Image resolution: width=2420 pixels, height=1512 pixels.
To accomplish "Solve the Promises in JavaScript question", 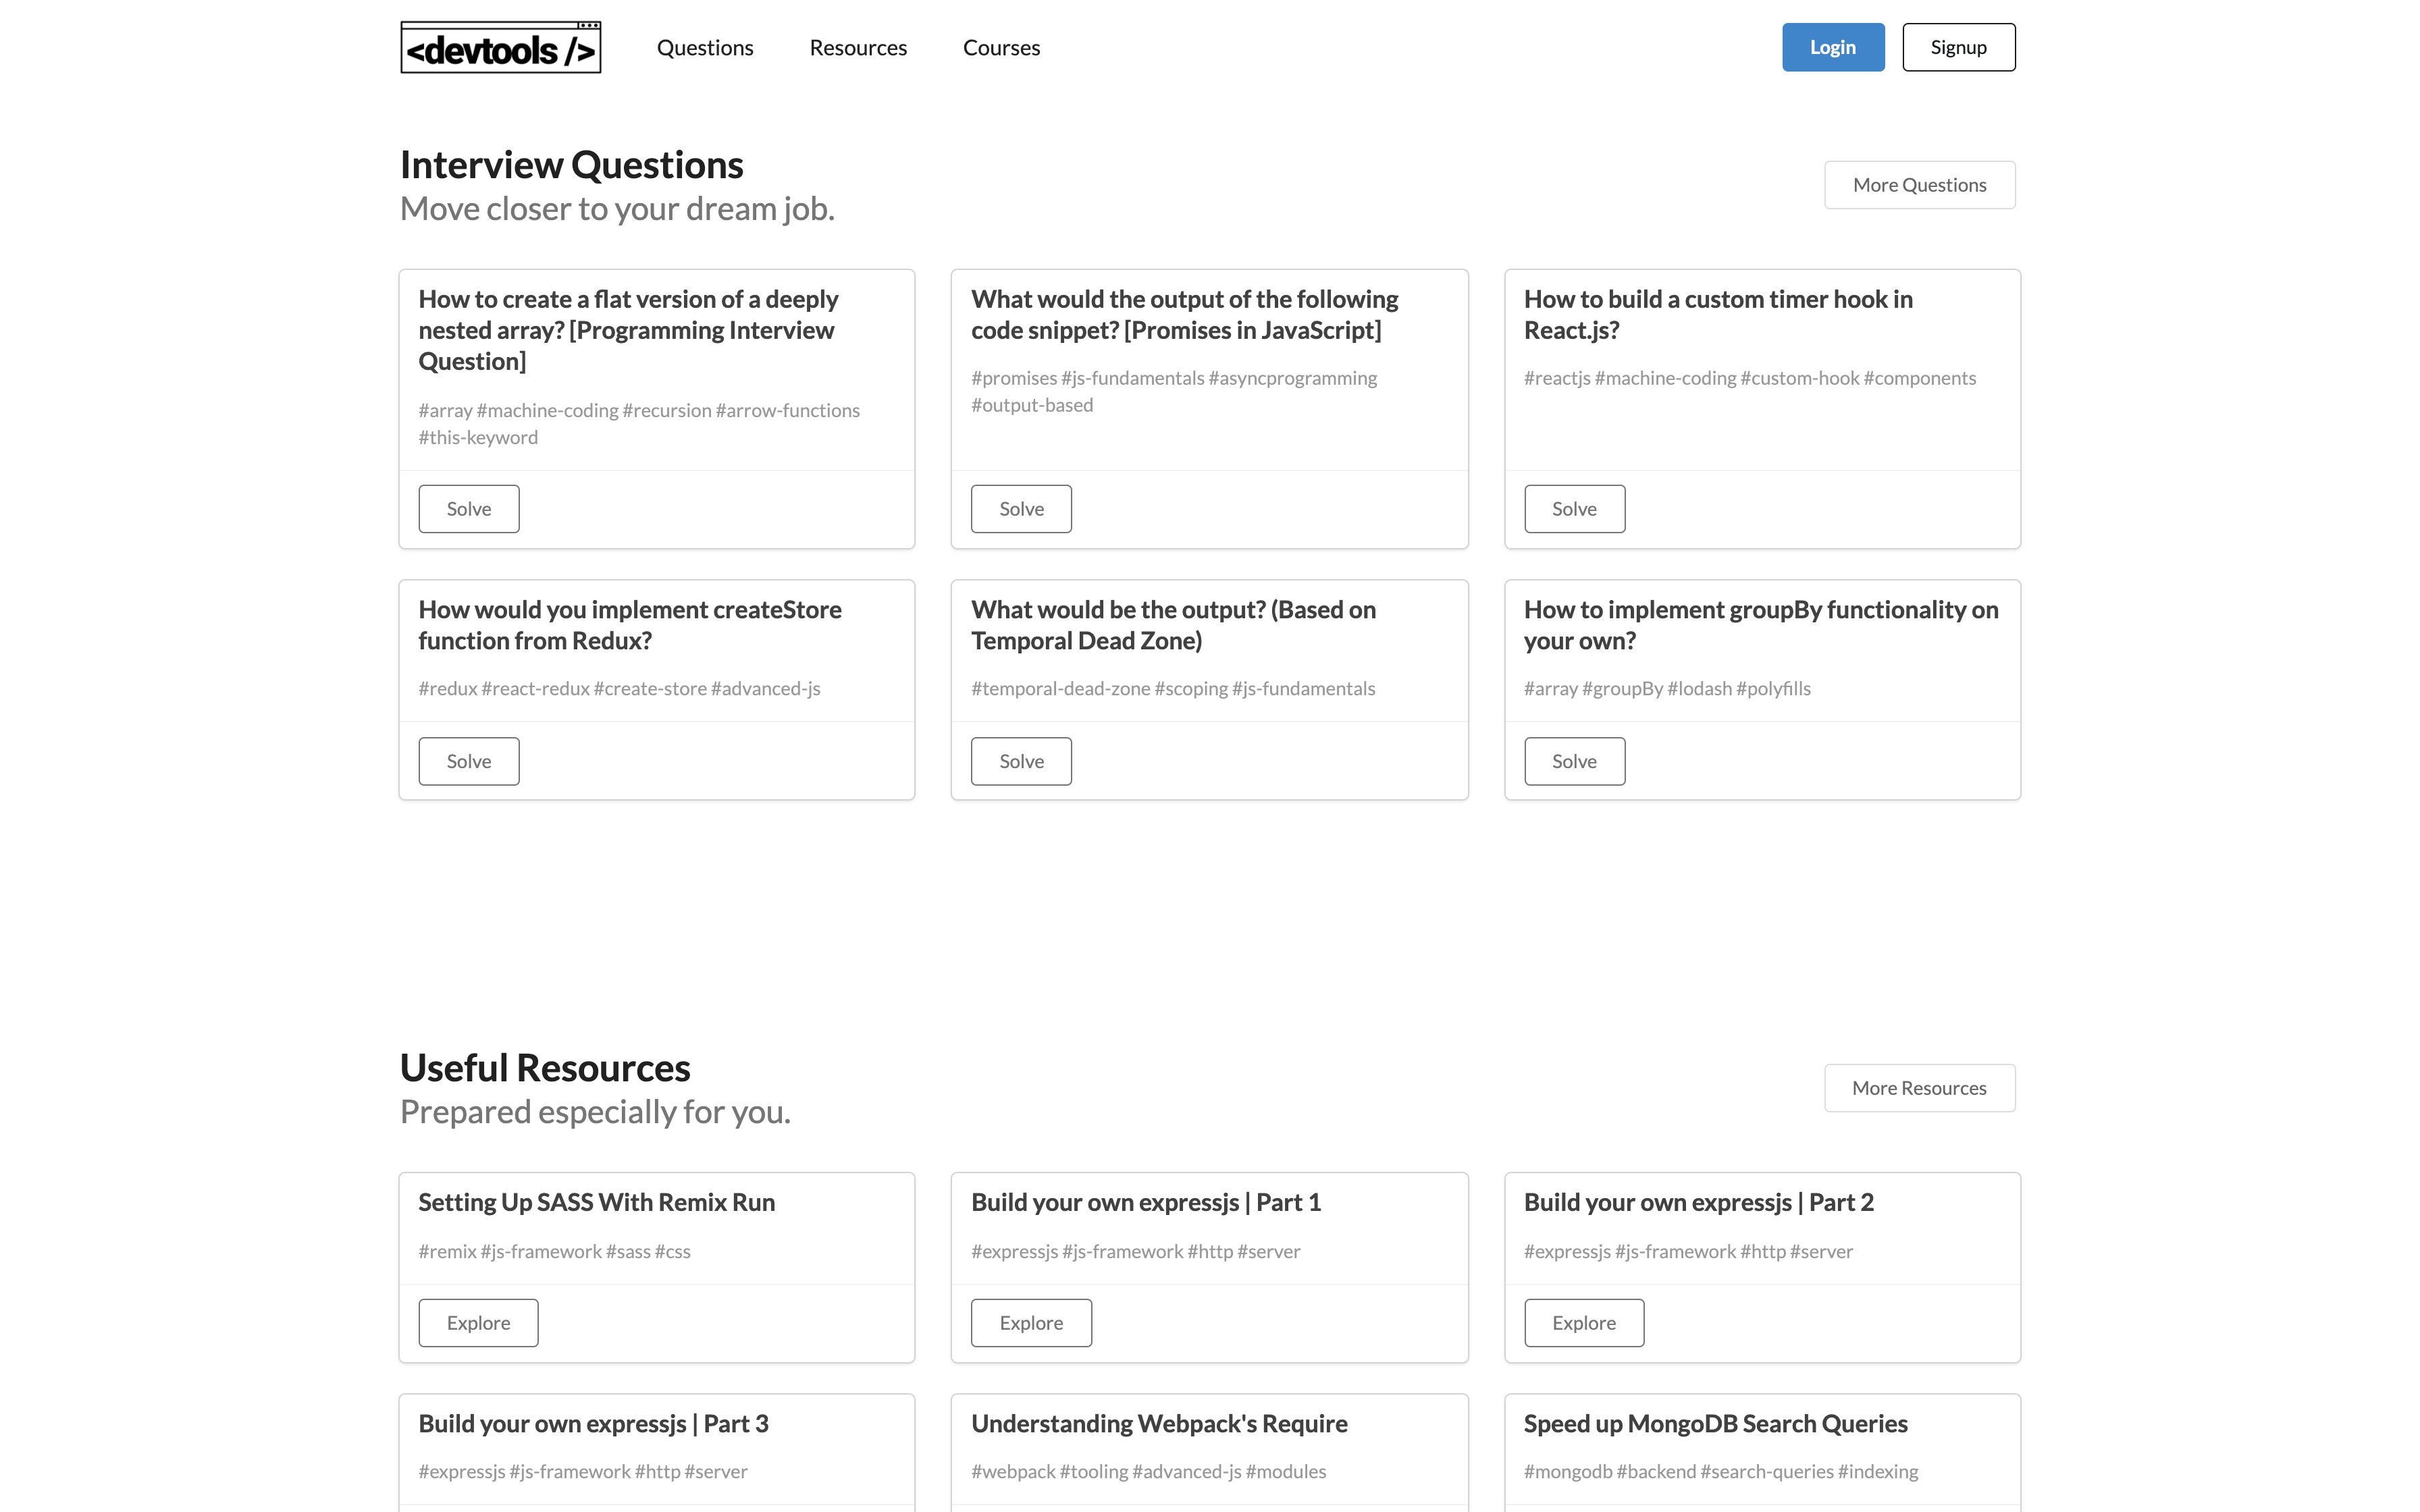I will coord(1021,508).
